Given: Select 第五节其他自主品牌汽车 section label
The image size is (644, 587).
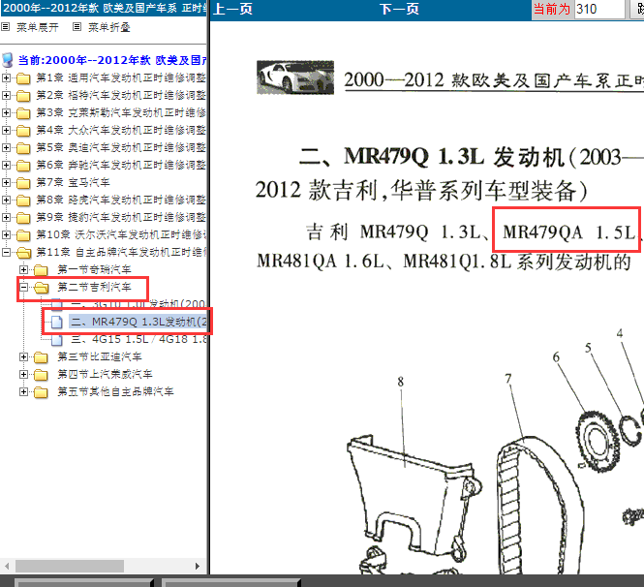Looking at the screenshot, I should 115,391.
